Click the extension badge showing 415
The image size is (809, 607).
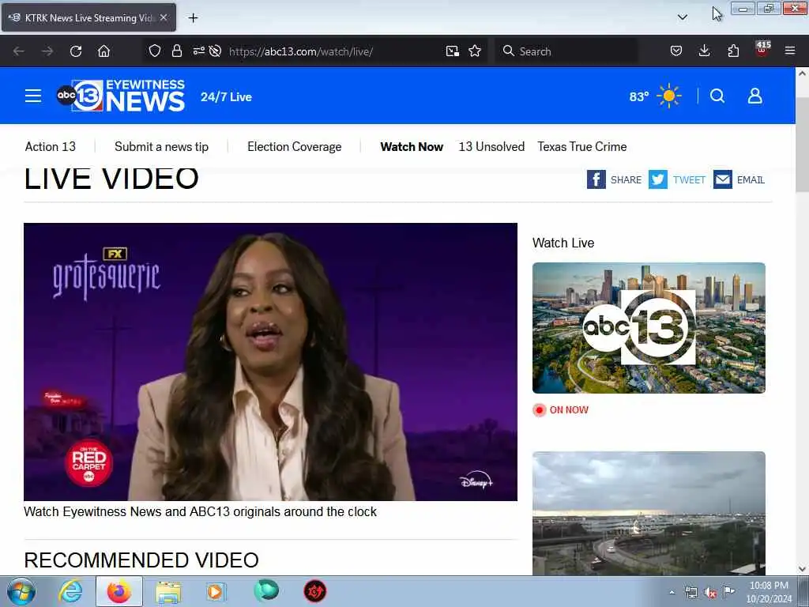(x=762, y=48)
